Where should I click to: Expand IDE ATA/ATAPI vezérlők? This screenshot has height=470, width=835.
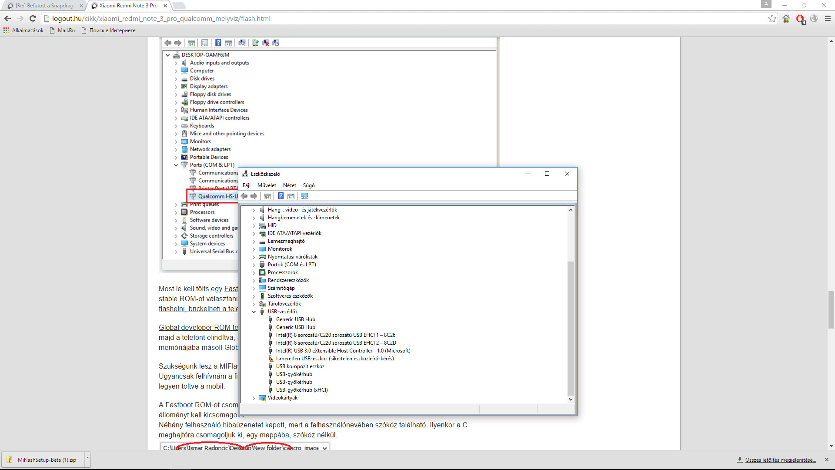(254, 234)
